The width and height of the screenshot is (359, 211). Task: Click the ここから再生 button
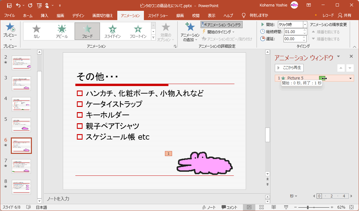pyautogui.click(x=289, y=68)
